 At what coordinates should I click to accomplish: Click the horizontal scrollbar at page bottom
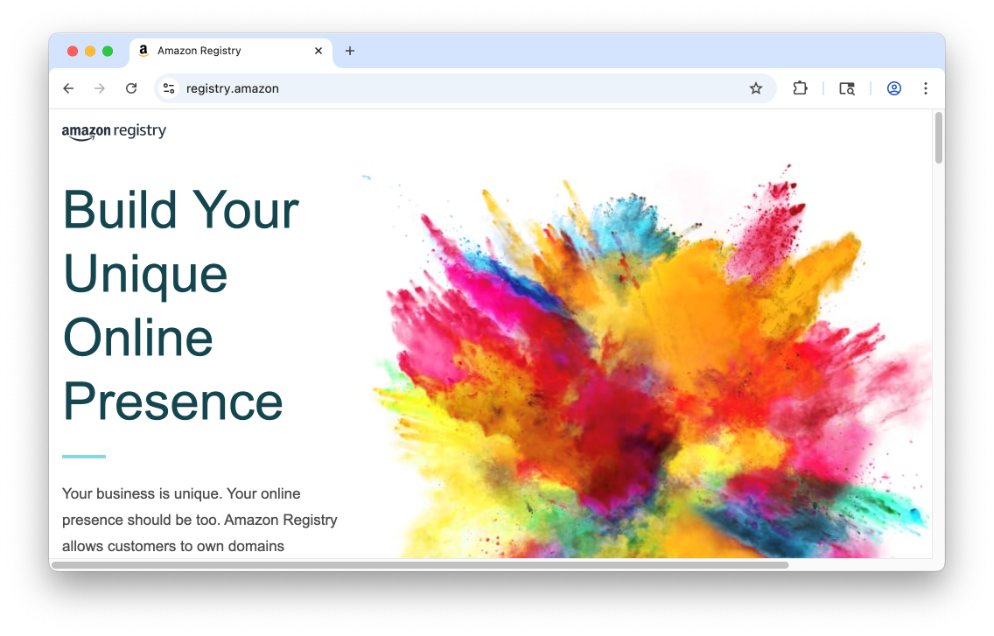pos(420,565)
